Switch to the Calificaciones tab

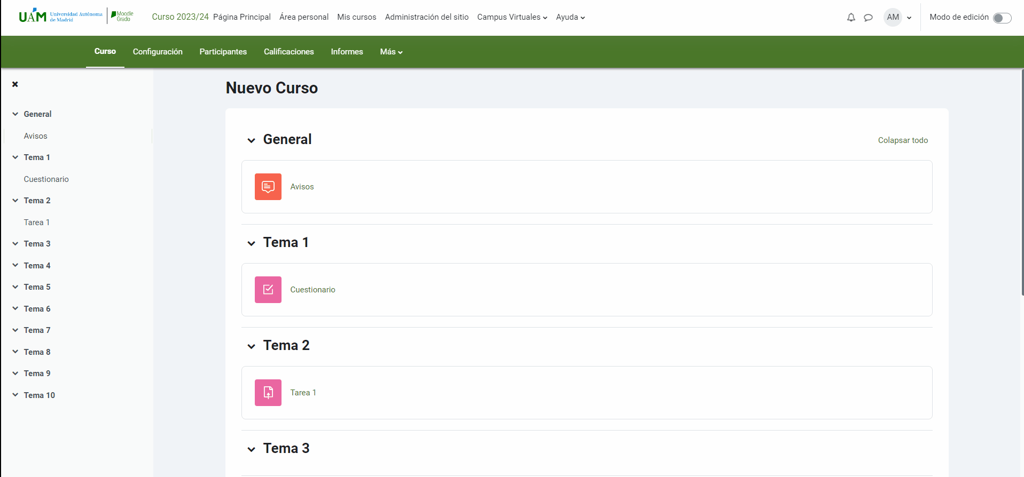click(x=288, y=52)
